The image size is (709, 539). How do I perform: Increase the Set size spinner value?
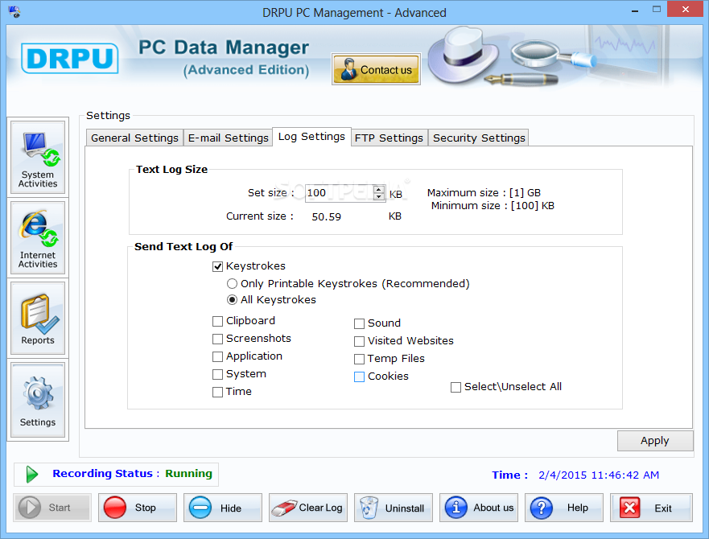point(379,190)
